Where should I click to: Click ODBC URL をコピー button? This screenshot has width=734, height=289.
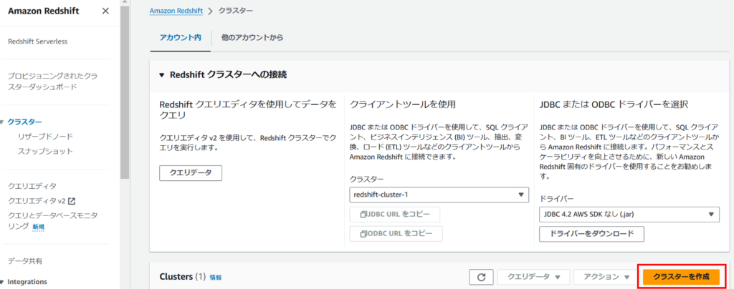tap(396, 234)
